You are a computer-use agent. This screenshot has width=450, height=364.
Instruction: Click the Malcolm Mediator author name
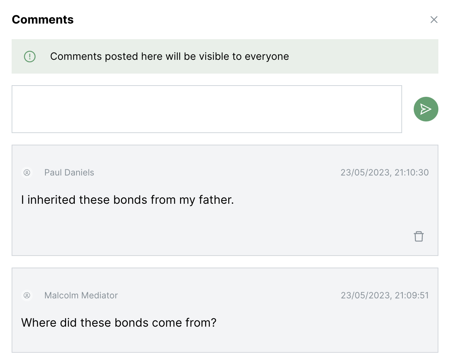[x=81, y=295]
